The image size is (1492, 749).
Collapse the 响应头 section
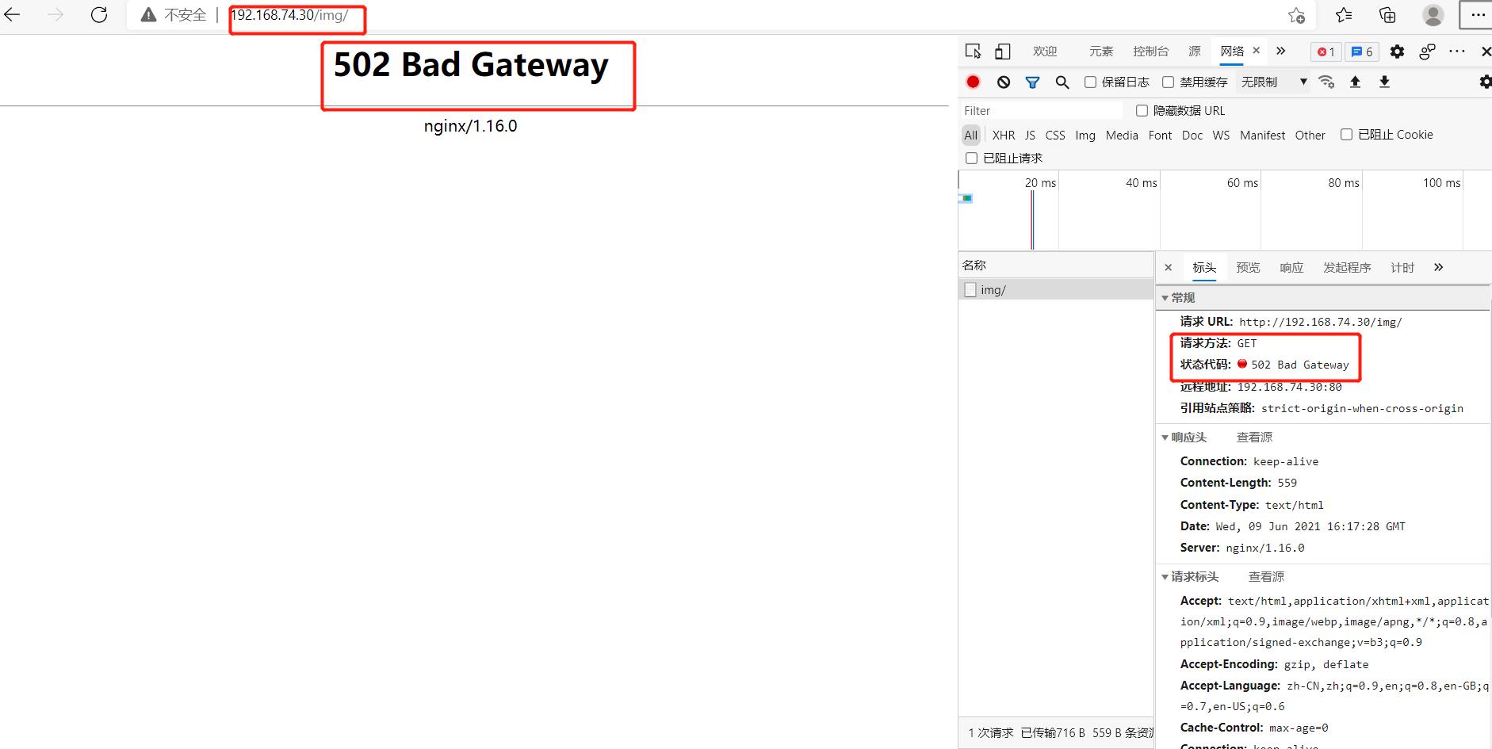tap(1165, 438)
